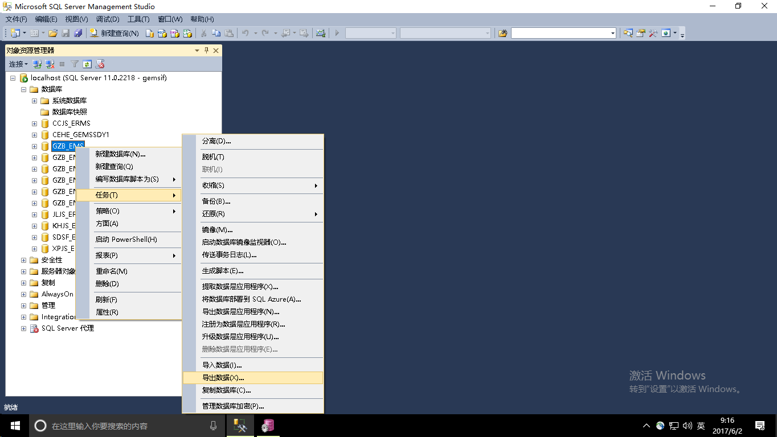This screenshot has width=777, height=437.
Task: Click the XMLA Query icon
Action: 187,33
